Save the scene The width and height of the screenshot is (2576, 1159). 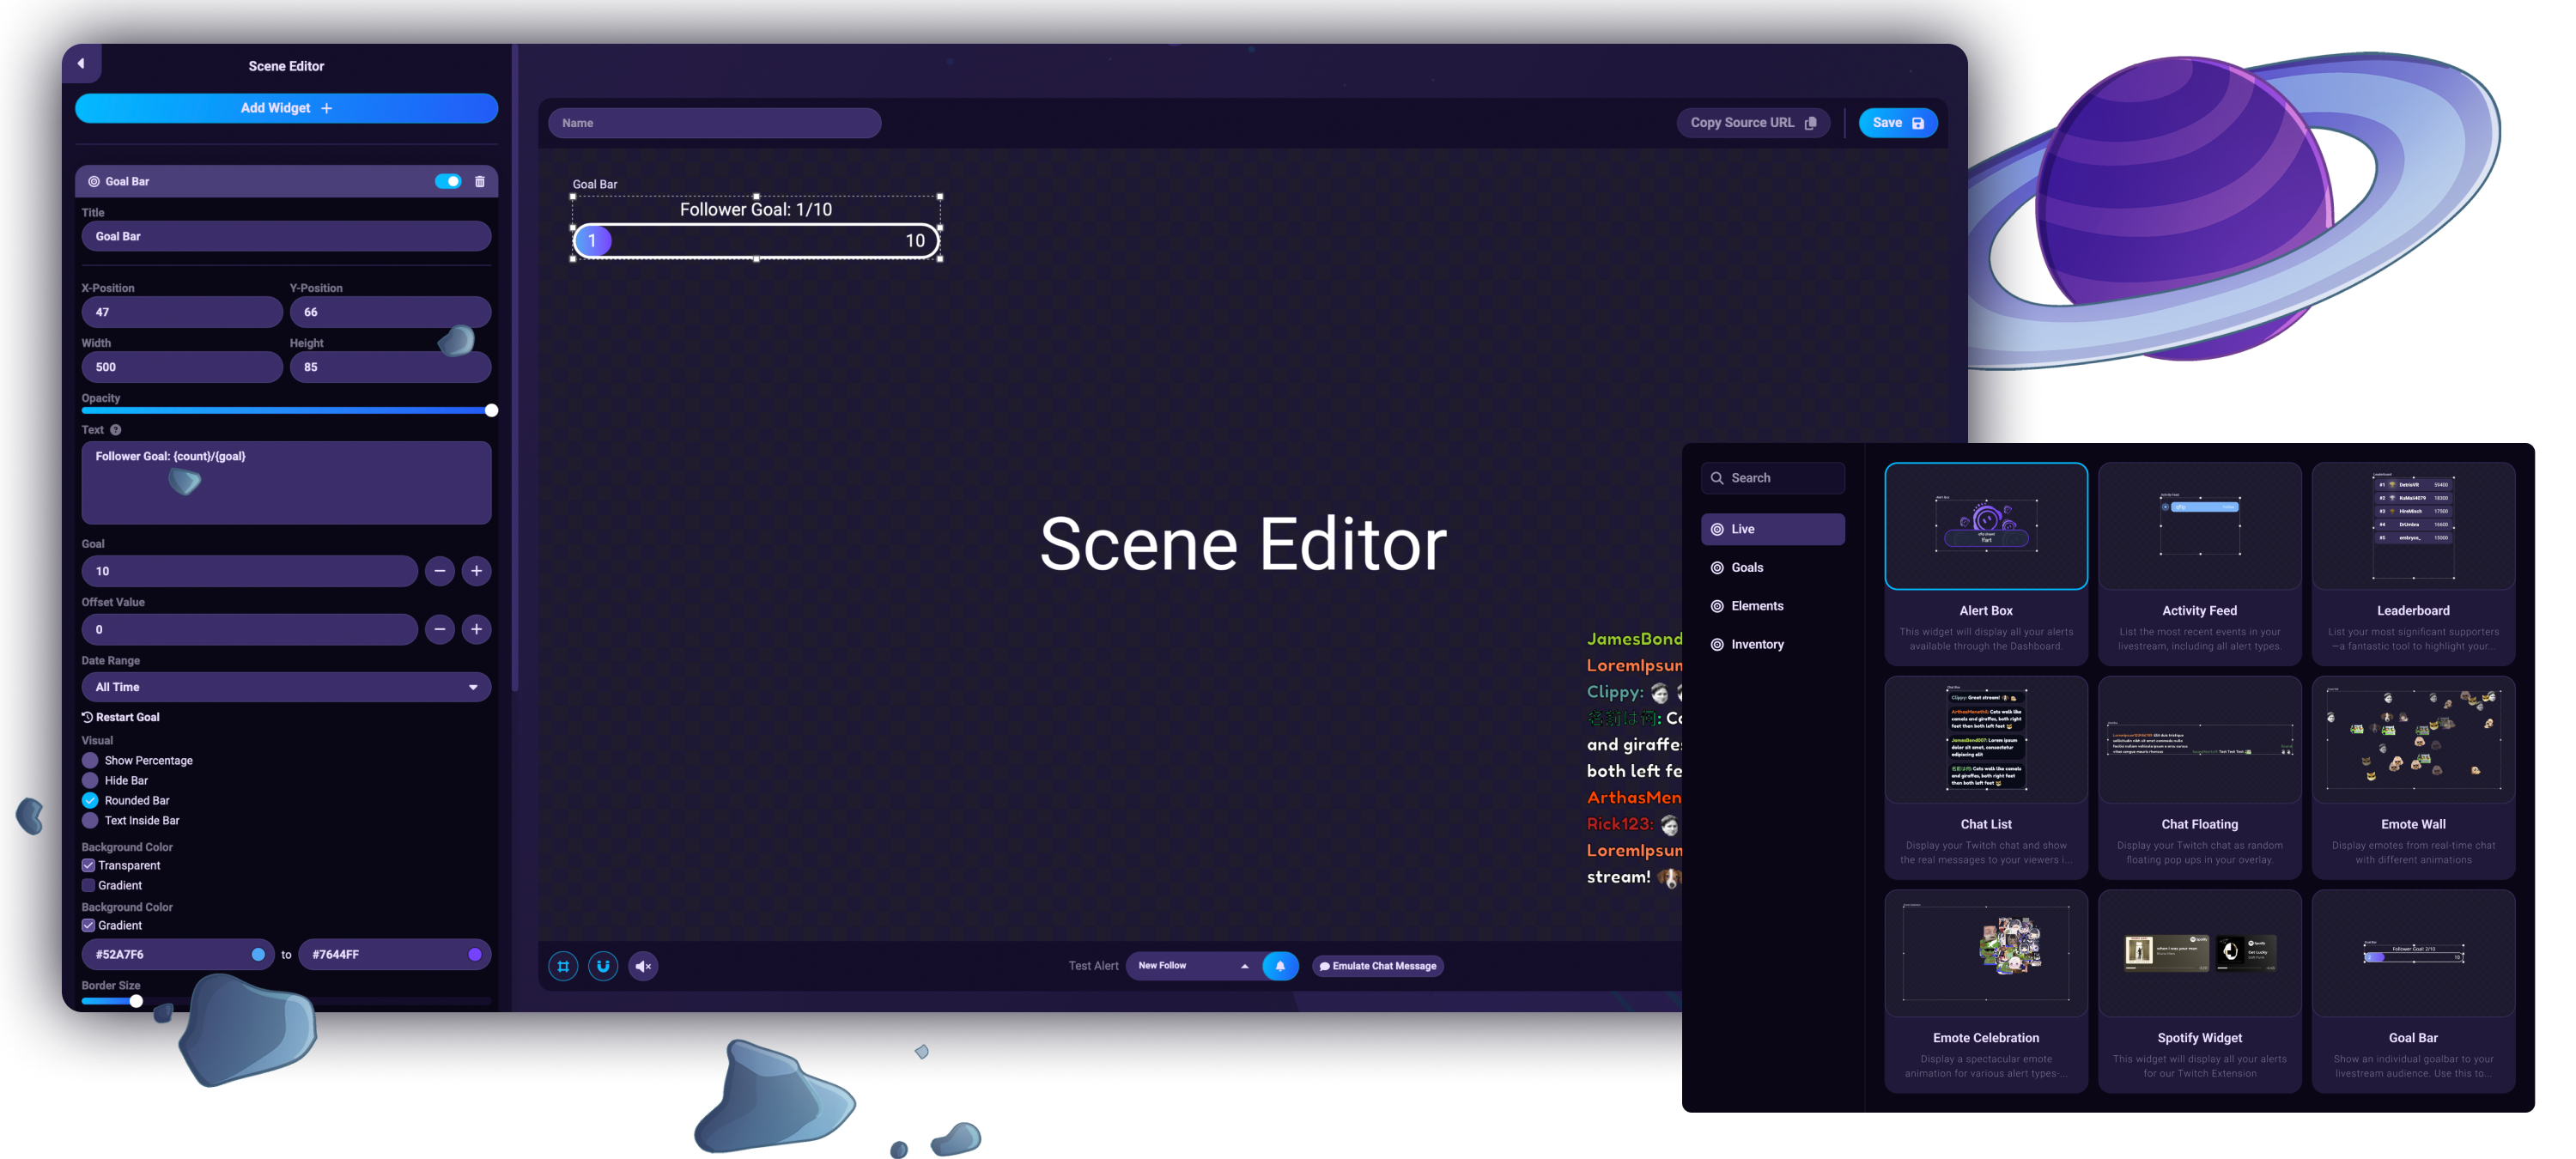tap(1897, 122)
